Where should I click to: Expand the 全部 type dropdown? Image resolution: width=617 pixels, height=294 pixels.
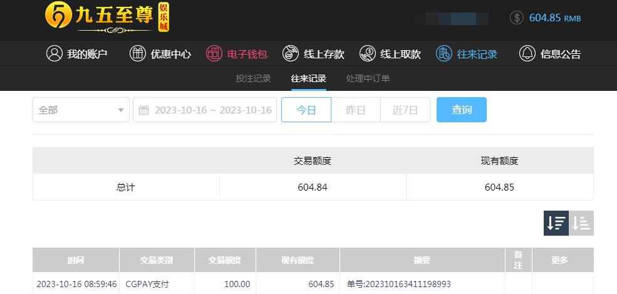pyautogui.click(x=81, y=110)
